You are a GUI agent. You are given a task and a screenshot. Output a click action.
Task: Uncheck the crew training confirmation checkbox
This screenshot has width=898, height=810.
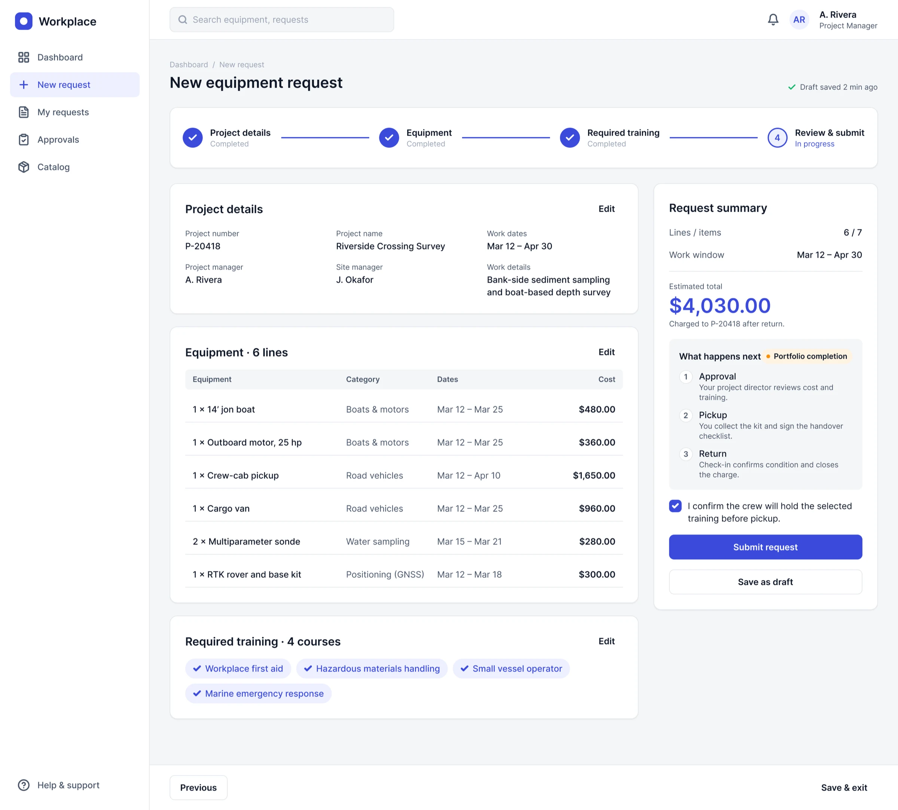coord(675,506)
